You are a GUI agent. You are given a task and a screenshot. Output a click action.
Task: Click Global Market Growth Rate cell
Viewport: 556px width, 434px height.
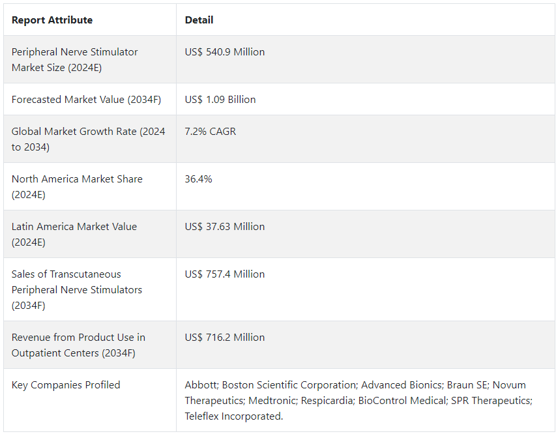coord(88,139)
